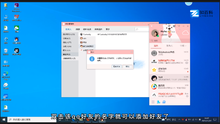Open the Windows Start menu

coord(4,120)
